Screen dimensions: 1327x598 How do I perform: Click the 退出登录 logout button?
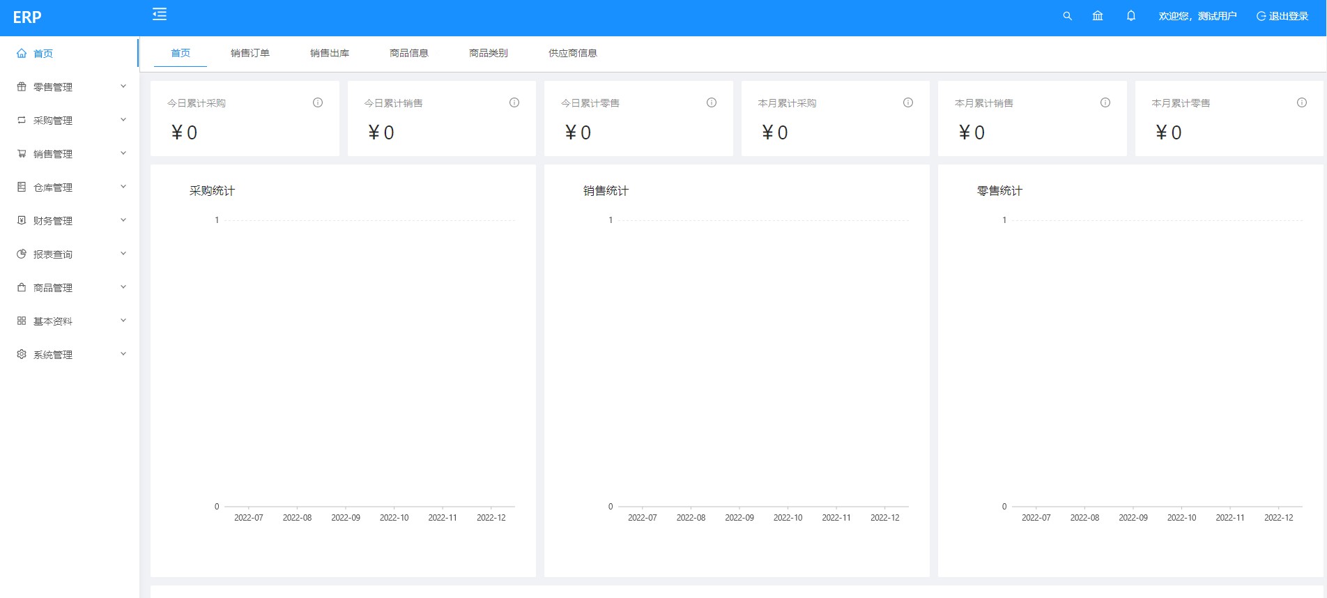pos(1282,16)
